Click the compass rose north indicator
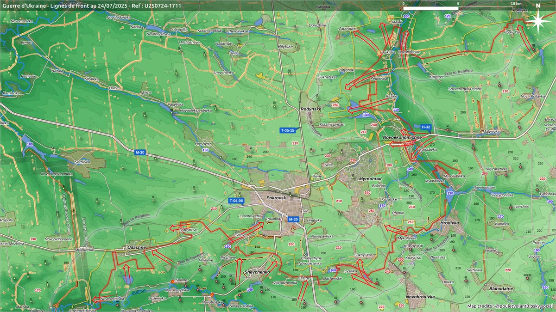 [537, 20]
